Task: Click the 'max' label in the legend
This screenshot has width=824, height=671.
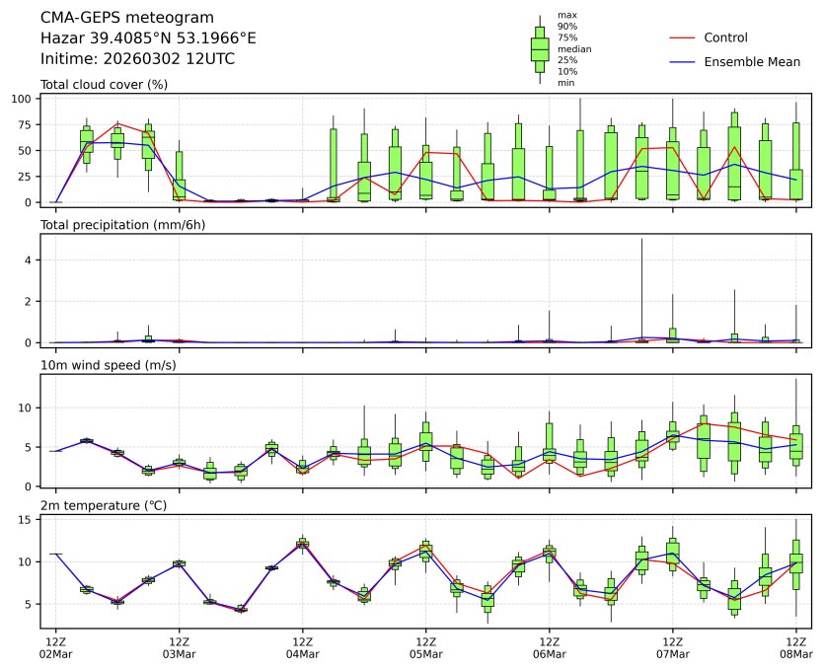Action: pos(565,15)
